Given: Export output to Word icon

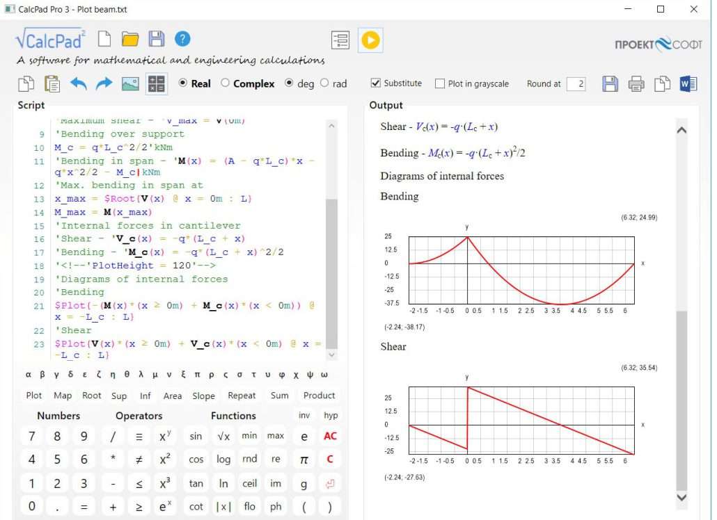Looking at the screenshot, I should tap(688, 84).
